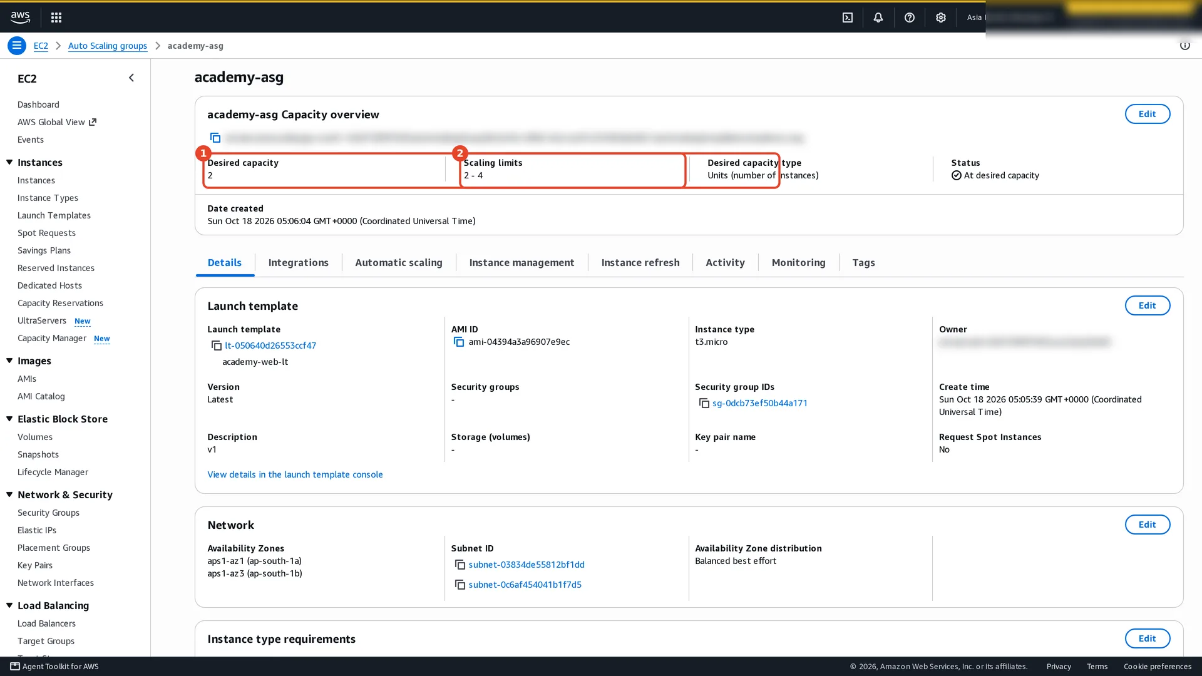Open the settings gear in top bar
The height and width of the screenshot is (676, 1202).
pos(941,18)
